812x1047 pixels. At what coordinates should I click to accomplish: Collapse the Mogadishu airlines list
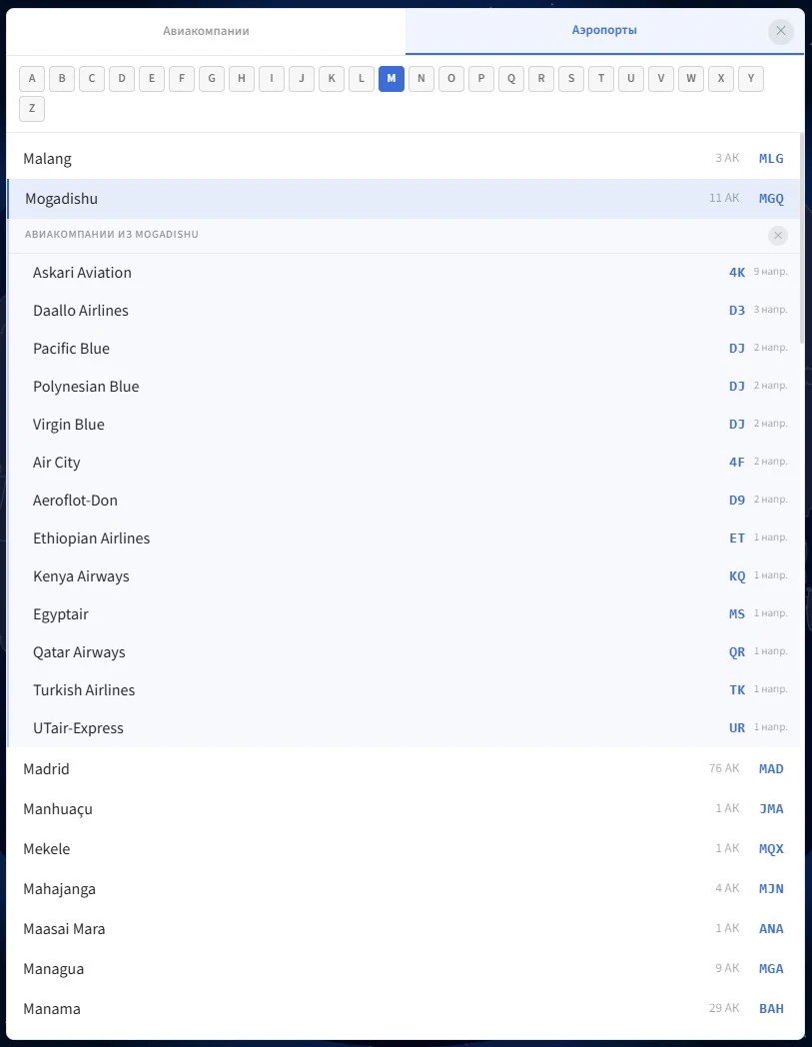[x=778, y=236]
